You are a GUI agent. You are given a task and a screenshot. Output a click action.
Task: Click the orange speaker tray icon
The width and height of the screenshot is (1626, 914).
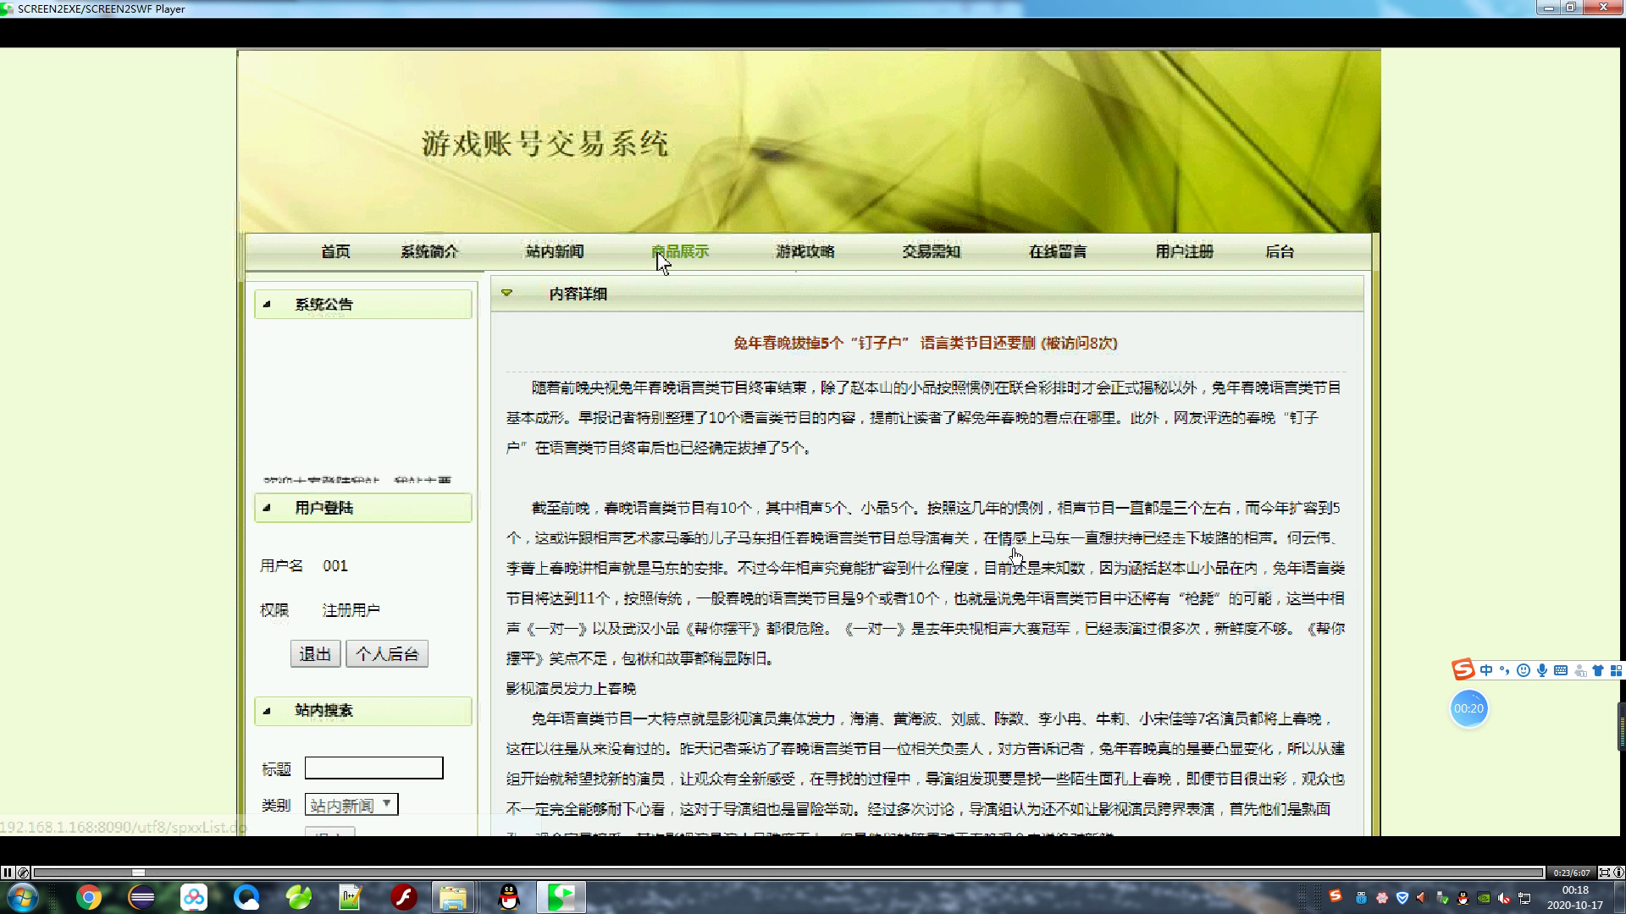point(1422,898)
